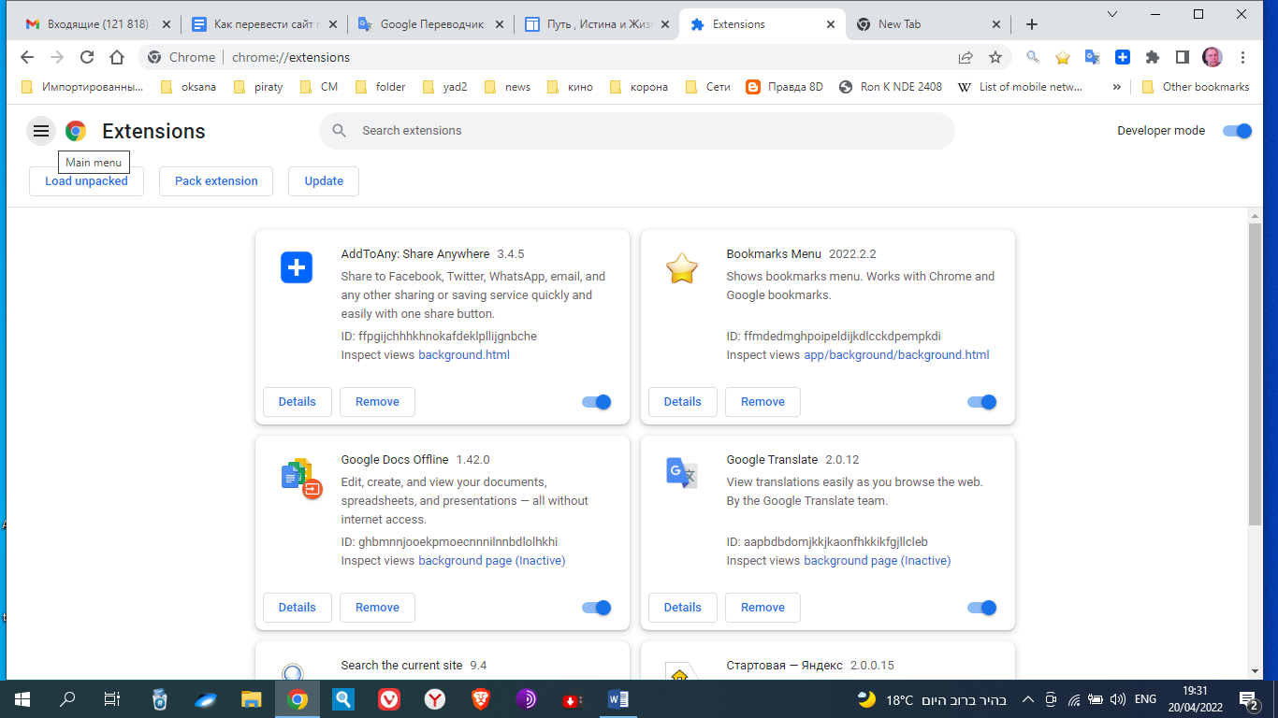The image size is (1278, 718).
Task: Click the Update button
Action: [324, 181]
